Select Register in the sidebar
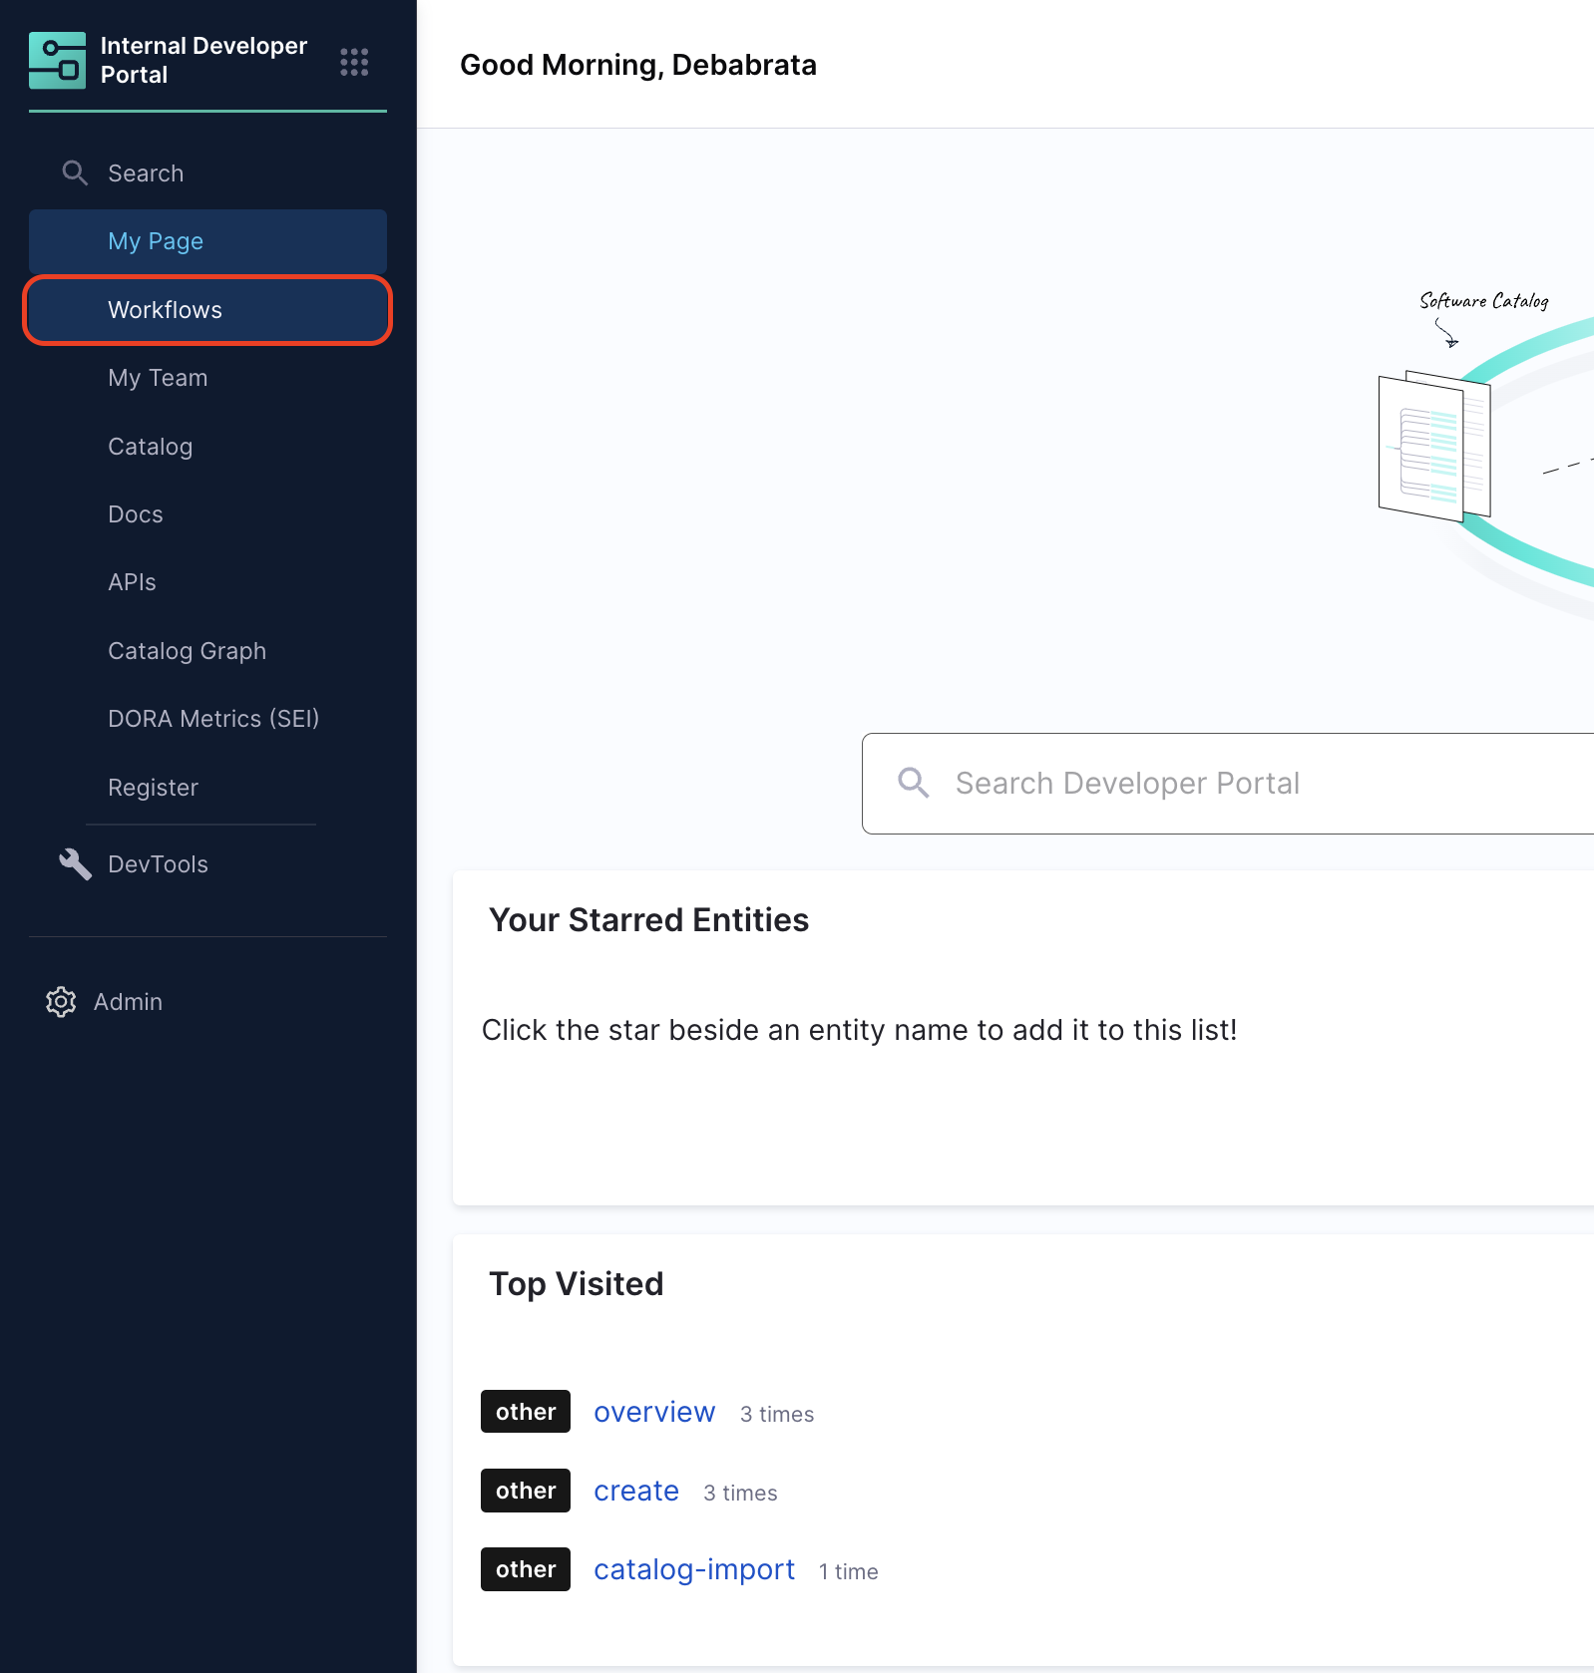1594x1673 pixels. (x=153, y=788)
